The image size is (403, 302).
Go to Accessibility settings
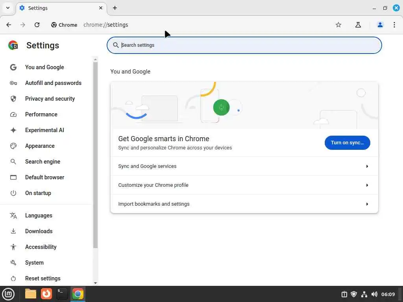click(x=41, y=247)
